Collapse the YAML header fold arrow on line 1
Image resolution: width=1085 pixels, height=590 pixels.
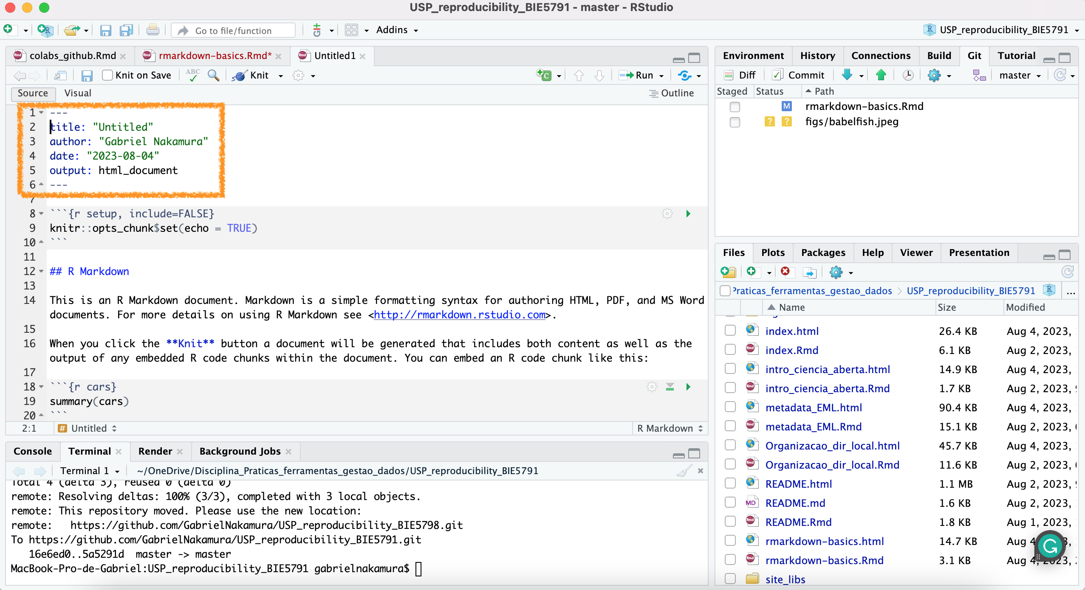pyautogui.click(x=41, y=112)
